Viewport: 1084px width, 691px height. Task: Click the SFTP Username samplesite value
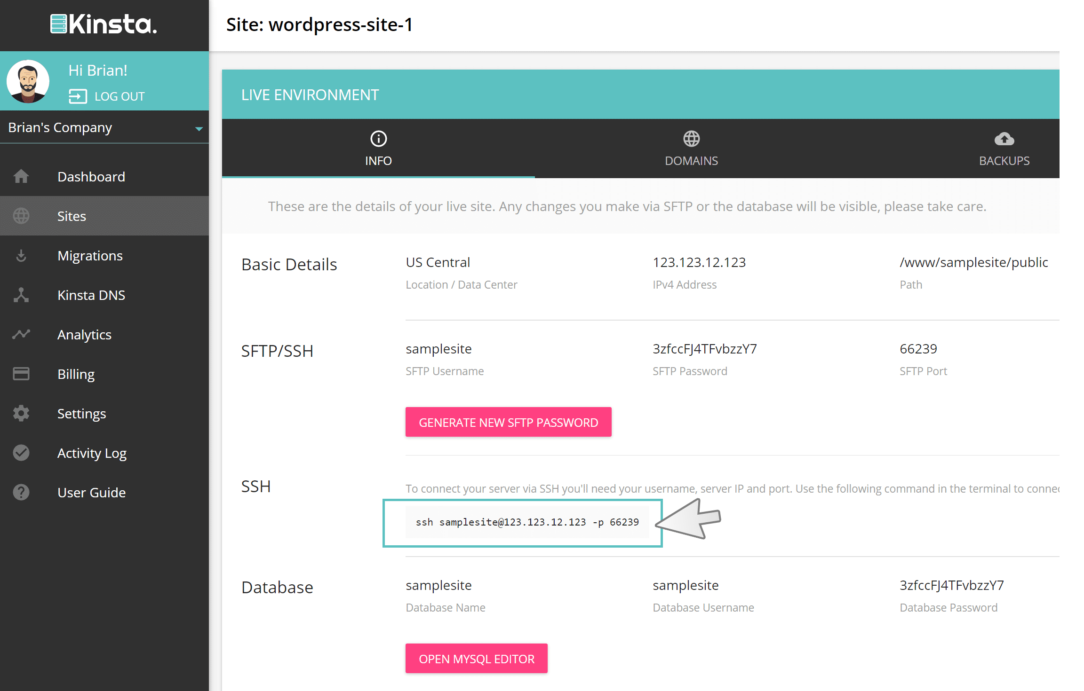click(x=438, y=349)
